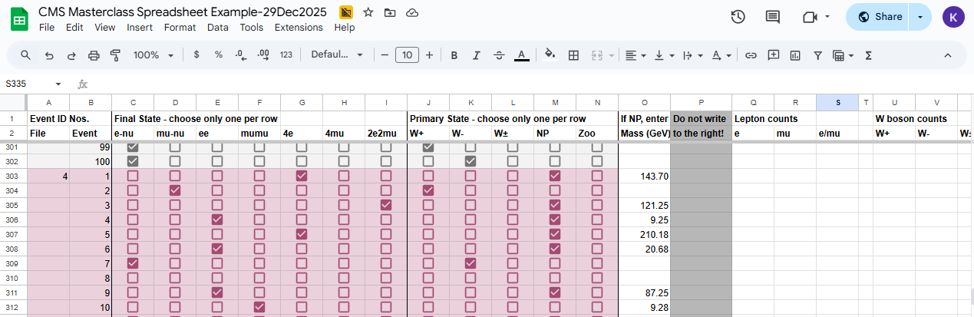
Task: Click the undo arrow icon
Action: (x=49, y=55)
